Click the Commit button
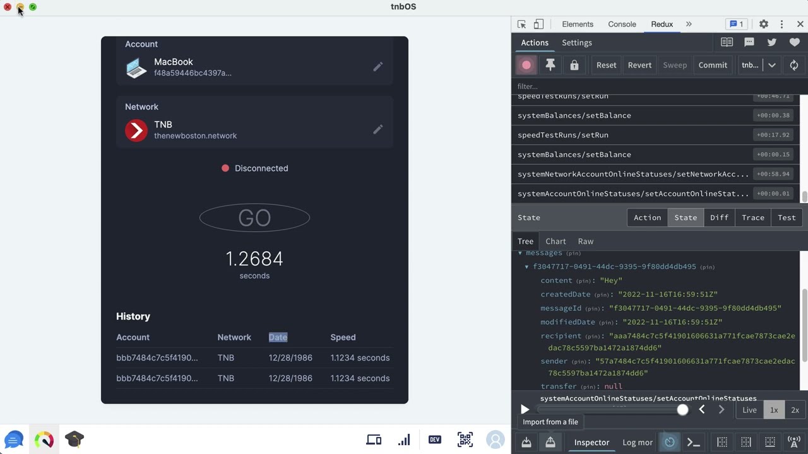The height and width of the screenshot is (454, 808). click(x=713, y=65)
